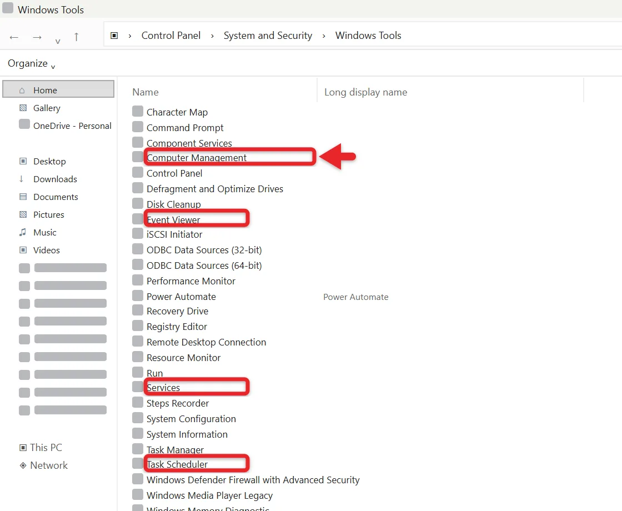Click the Resource Monitor icon
Viewport: 622px width, 511px height.
coord(138,356)
